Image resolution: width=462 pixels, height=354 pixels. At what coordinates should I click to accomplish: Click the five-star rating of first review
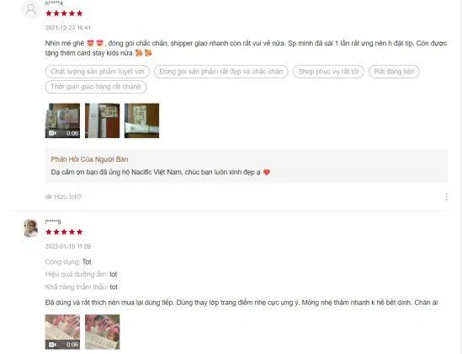64,13
